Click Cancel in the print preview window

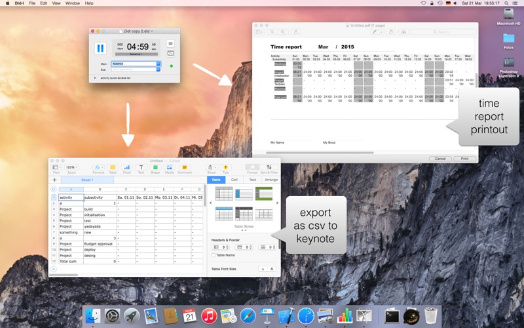point(440,159)
